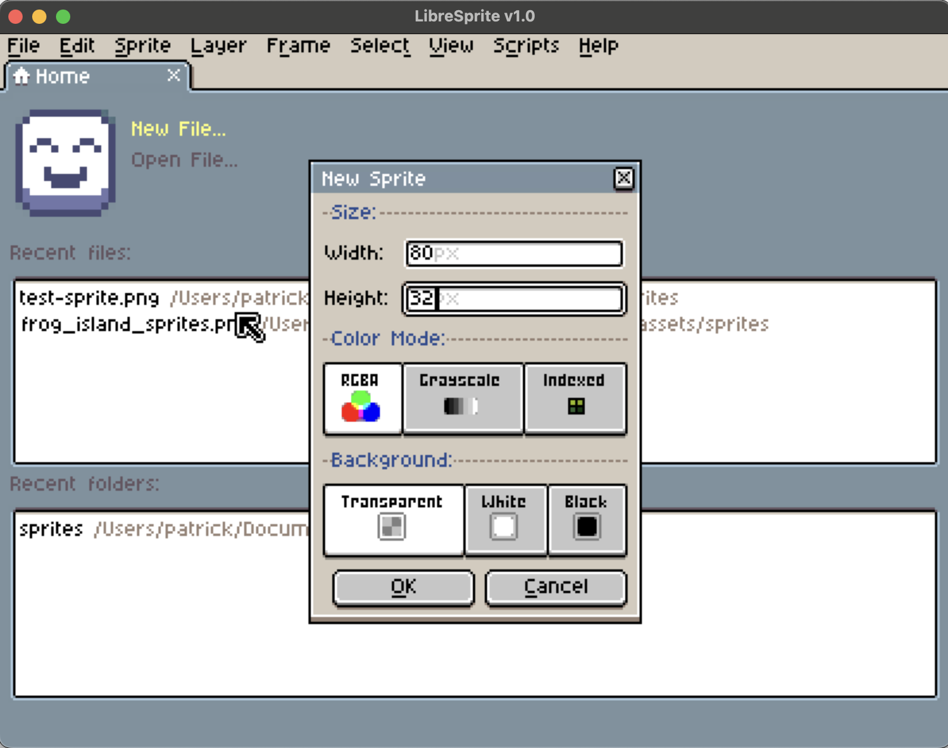The height and width of the screenshot is (748, 948).
Task: Click the Height input field
Action: tap(514, 298)
